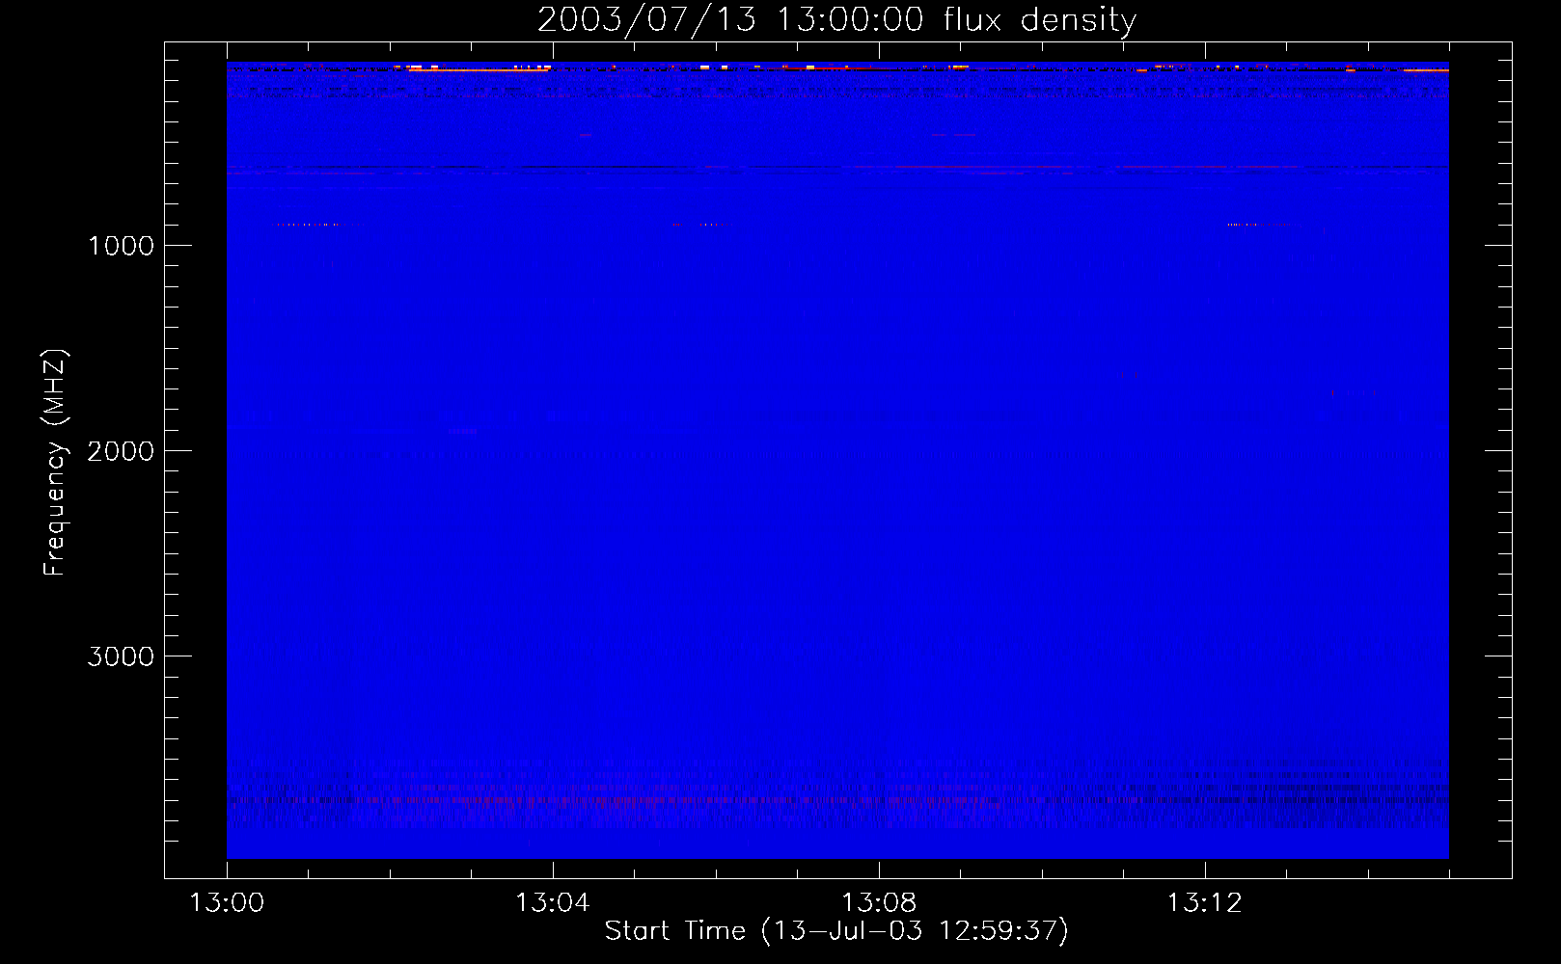Click the plot title '2003/07/13 13:00:00 flux density'
This screenshot has width=1561, height=964.
[x=836, y=20]
